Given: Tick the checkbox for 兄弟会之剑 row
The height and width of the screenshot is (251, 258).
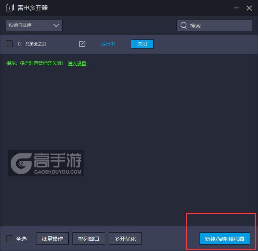Looking at the screenshot, I should 9,44.
